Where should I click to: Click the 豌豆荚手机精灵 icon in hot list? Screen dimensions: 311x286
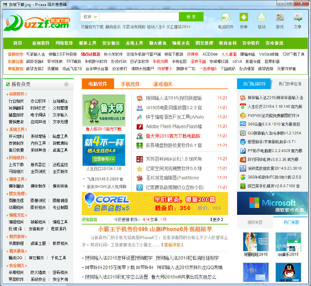click(243, 186)
